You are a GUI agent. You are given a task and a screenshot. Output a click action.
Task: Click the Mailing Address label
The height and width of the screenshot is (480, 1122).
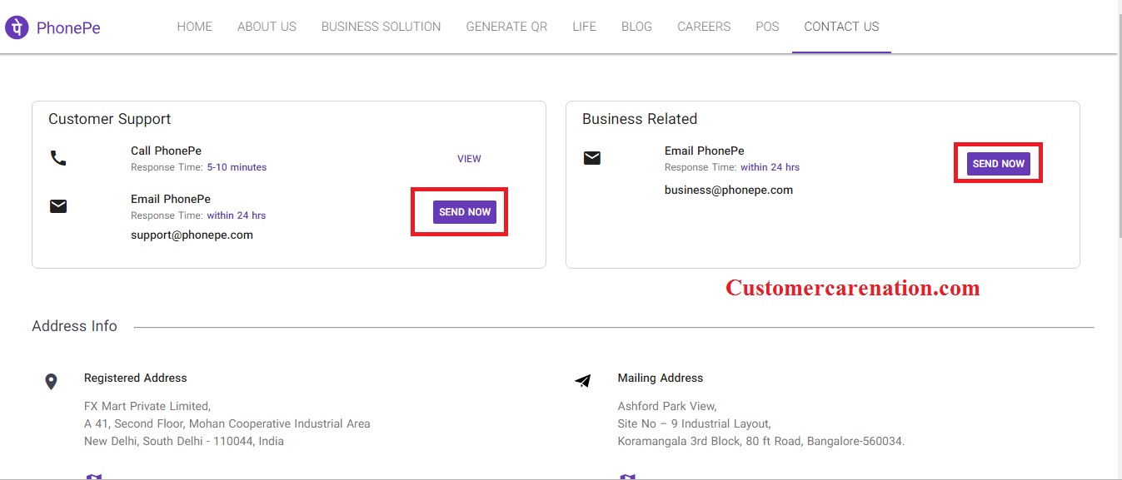(661, 378)
